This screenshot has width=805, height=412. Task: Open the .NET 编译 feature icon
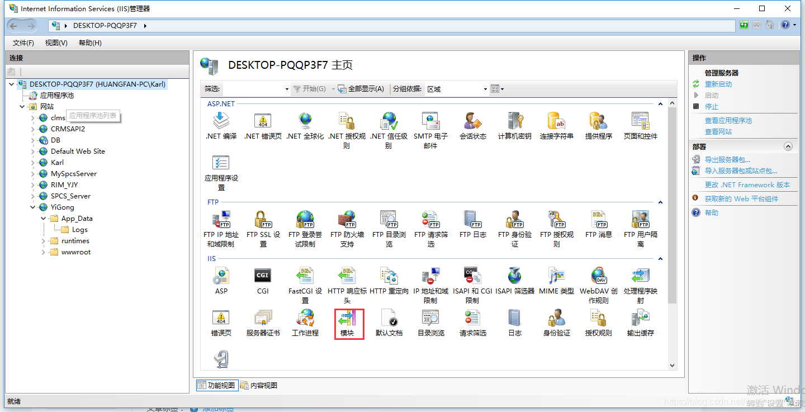click(x=221, y=126)
